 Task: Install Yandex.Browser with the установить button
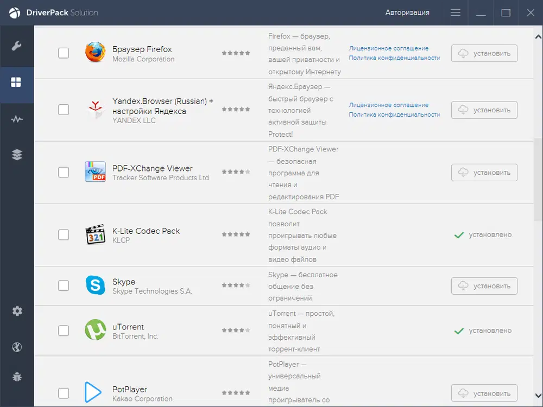[484, 110]
